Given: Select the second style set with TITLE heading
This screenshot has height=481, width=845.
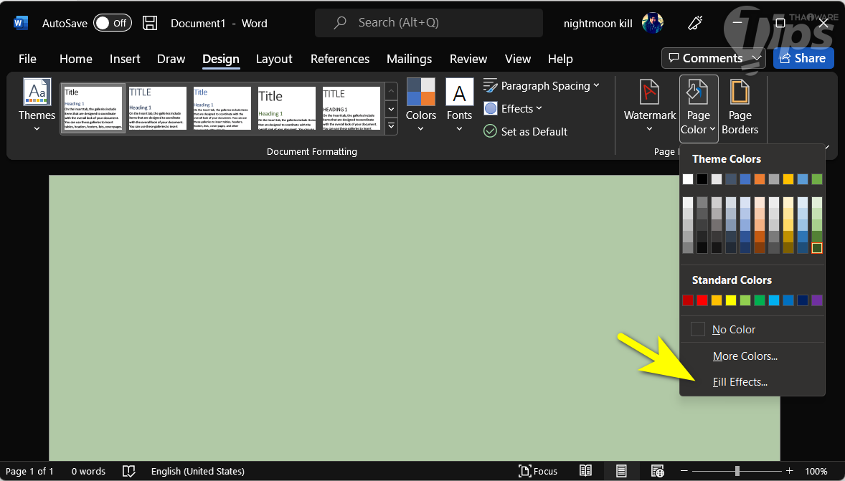Looking at the screenshot, I should (x=157, y=108).
